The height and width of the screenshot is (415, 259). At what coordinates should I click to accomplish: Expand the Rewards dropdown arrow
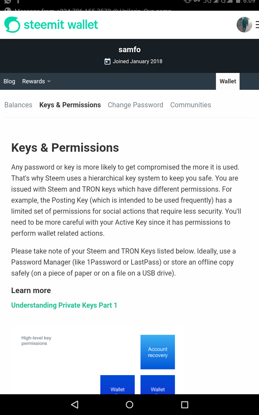[49, 81]
